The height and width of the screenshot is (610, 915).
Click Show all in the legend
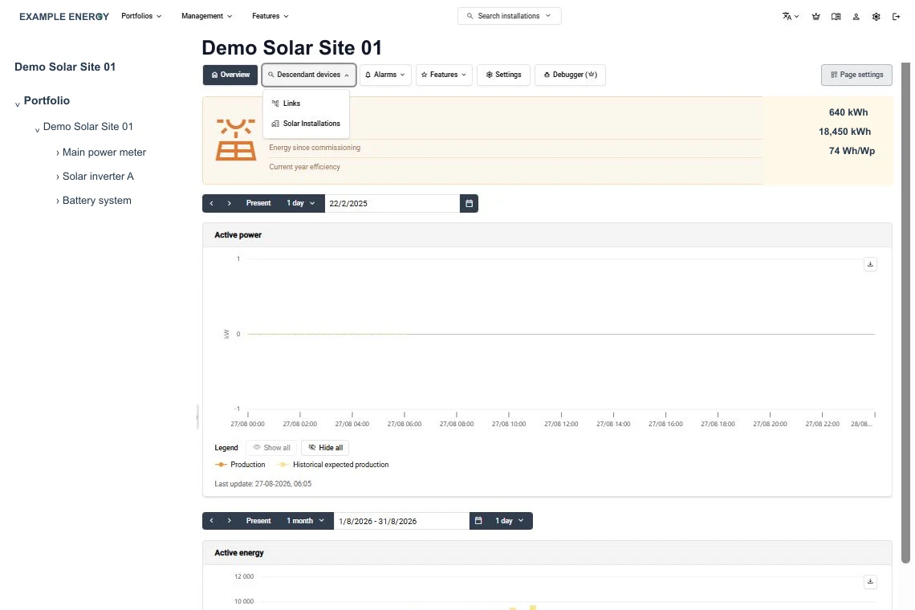pos(271,448)
